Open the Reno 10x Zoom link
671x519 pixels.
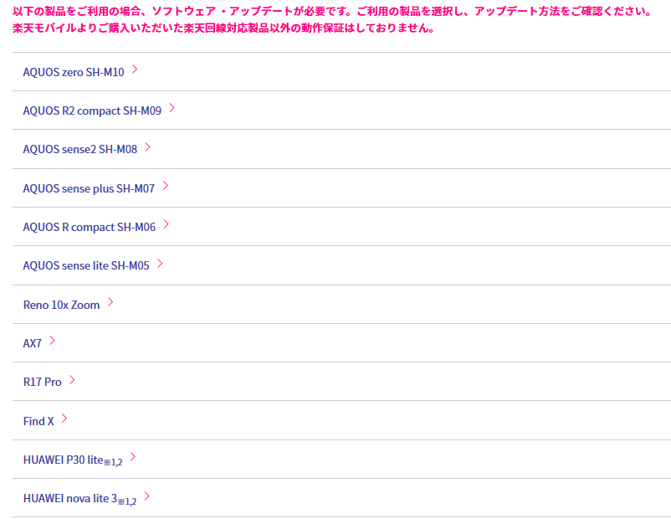[x=61, y=305]
